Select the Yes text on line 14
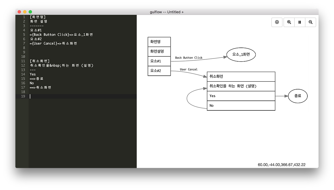 point(32,74)
